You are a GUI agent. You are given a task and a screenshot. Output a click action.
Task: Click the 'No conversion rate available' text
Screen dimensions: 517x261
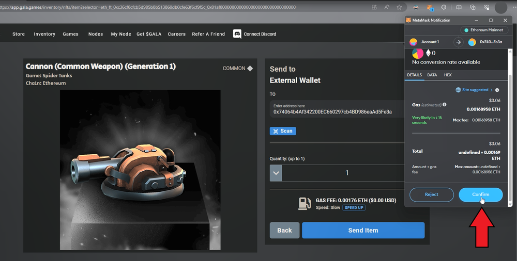pos(446,62)
